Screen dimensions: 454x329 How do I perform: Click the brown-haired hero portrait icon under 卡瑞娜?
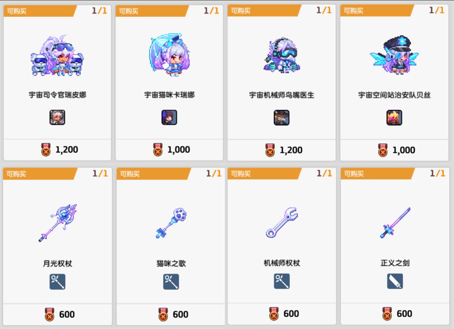pyautogui.click(x=169, y=118)
